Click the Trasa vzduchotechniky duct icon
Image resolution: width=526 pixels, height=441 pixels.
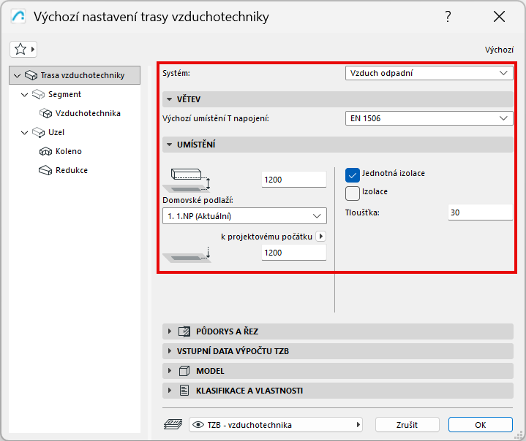click(x=31, y=75)
